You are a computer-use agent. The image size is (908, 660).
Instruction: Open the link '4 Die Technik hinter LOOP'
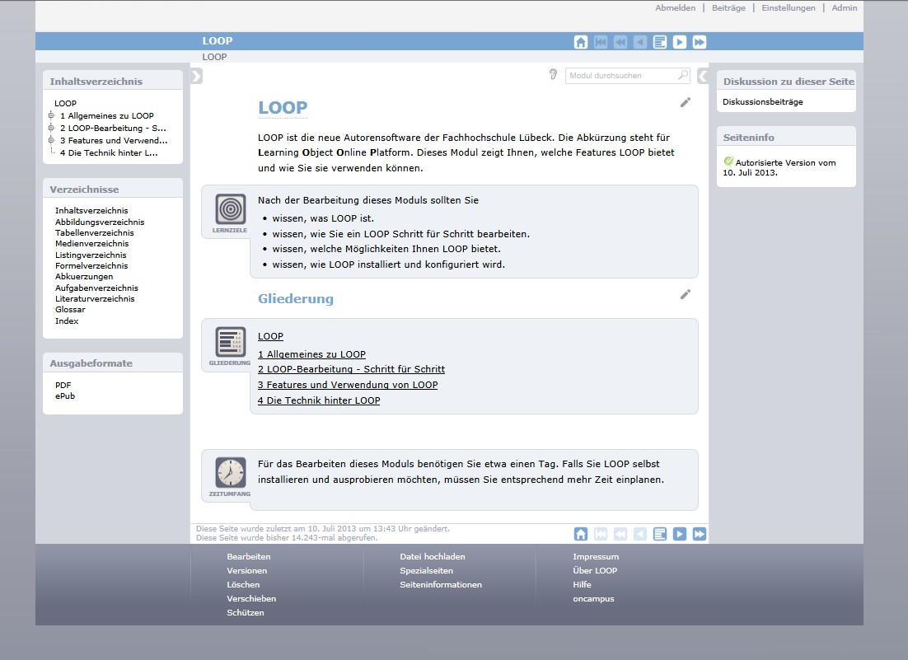coord(319,400)
